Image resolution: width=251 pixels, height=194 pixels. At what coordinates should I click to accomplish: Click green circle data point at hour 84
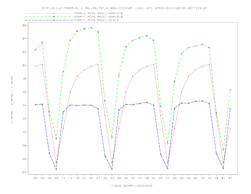pos(230,90)
